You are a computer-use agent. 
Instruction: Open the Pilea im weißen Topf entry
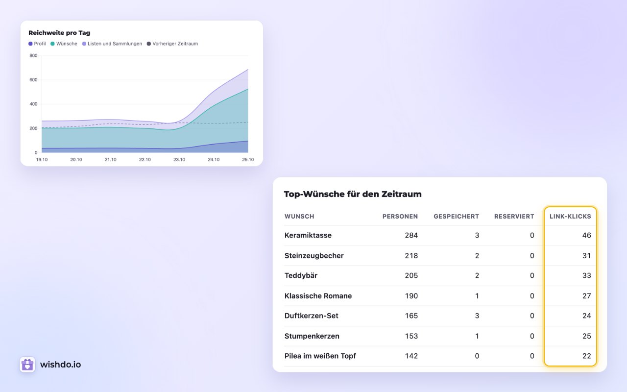pyautogui.click(x=320, y=356)
